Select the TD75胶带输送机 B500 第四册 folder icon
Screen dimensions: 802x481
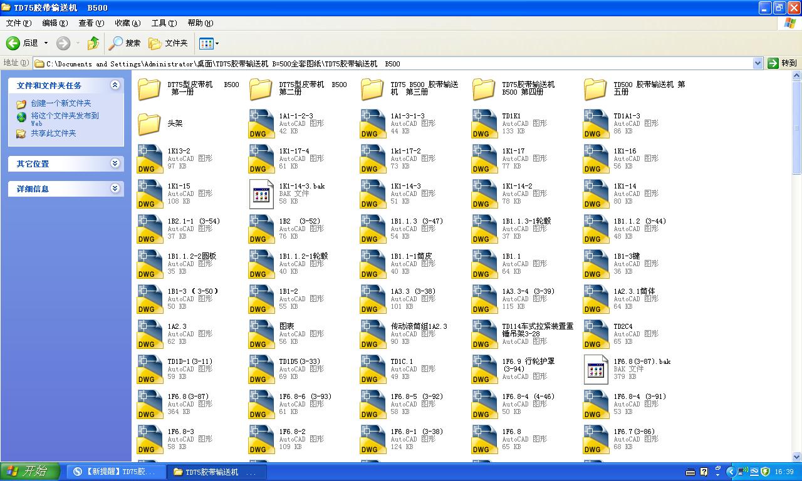(x=484, y=88)
